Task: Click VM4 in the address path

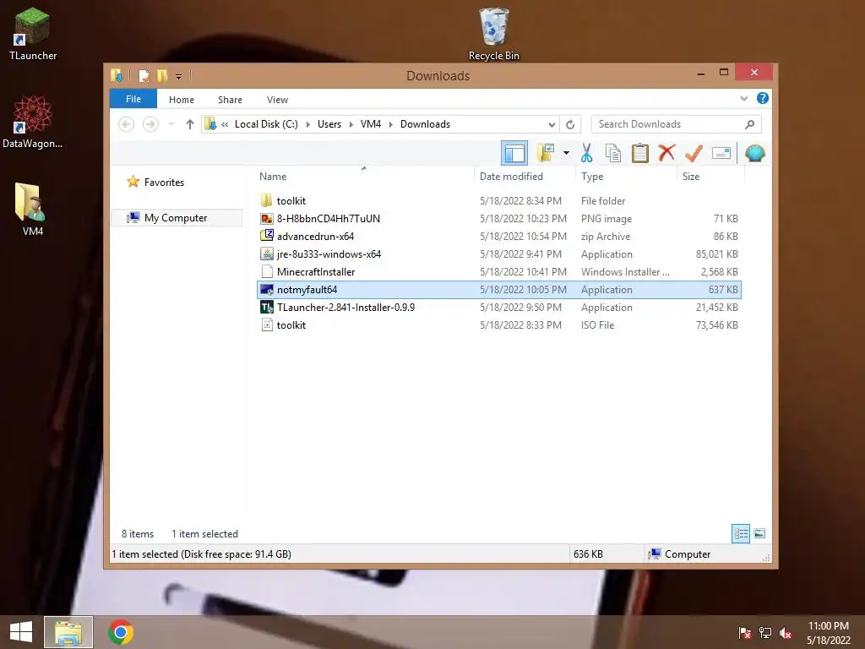Action: point(371,124)
